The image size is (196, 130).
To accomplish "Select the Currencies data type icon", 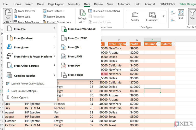I will (x=152, y=15).
